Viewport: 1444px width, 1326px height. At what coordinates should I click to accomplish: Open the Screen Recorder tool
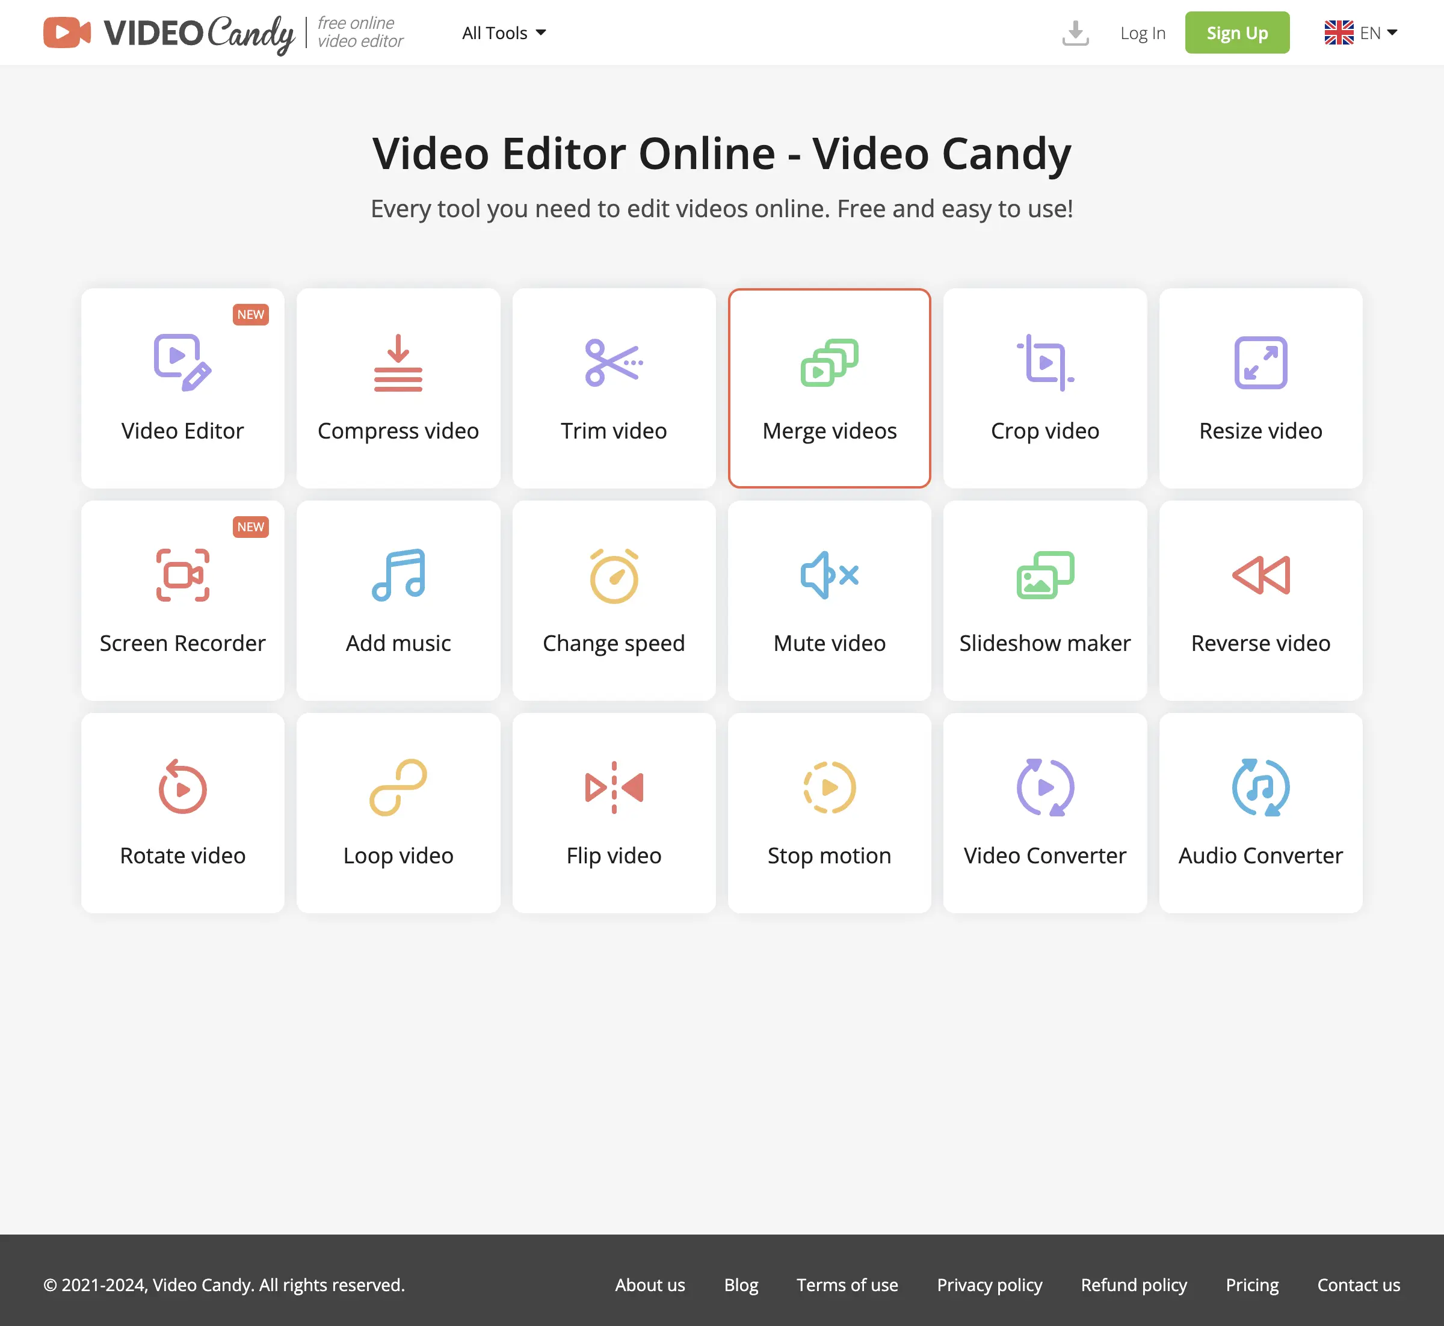[x=182, y=600]
